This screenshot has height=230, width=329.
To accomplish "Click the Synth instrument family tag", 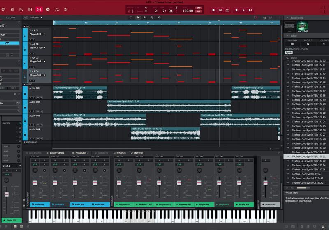I will pyautogui.click(x=289, y=52).
